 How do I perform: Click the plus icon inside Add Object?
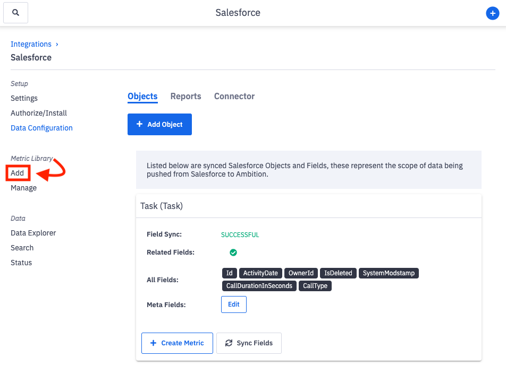[x=139, y=124]
